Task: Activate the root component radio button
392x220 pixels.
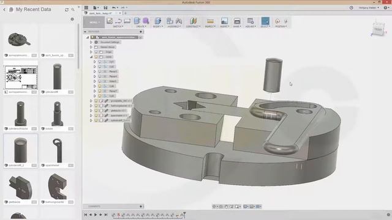Action: (x=141, y=37)
